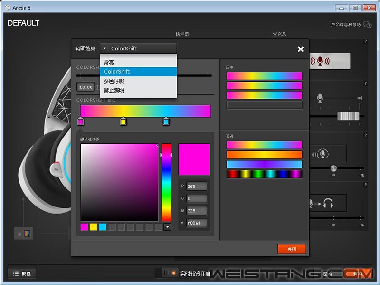Click the 麦克风 tab heading

coord(279,34)
